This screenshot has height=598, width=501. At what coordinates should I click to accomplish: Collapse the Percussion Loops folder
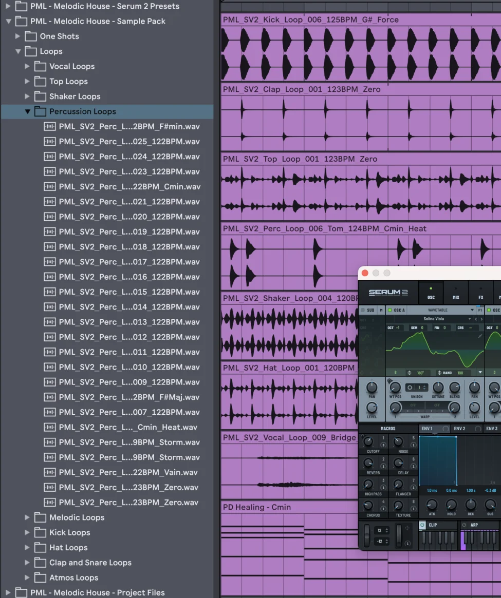tap(28, 111)
